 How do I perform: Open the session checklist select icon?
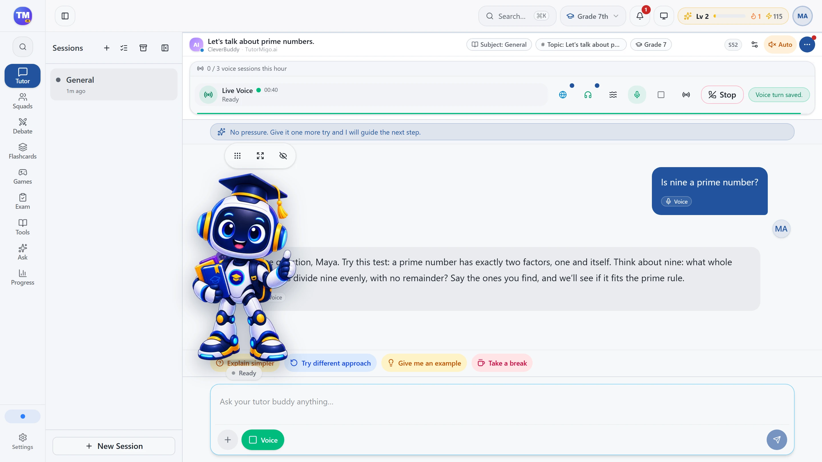(124, 48)
